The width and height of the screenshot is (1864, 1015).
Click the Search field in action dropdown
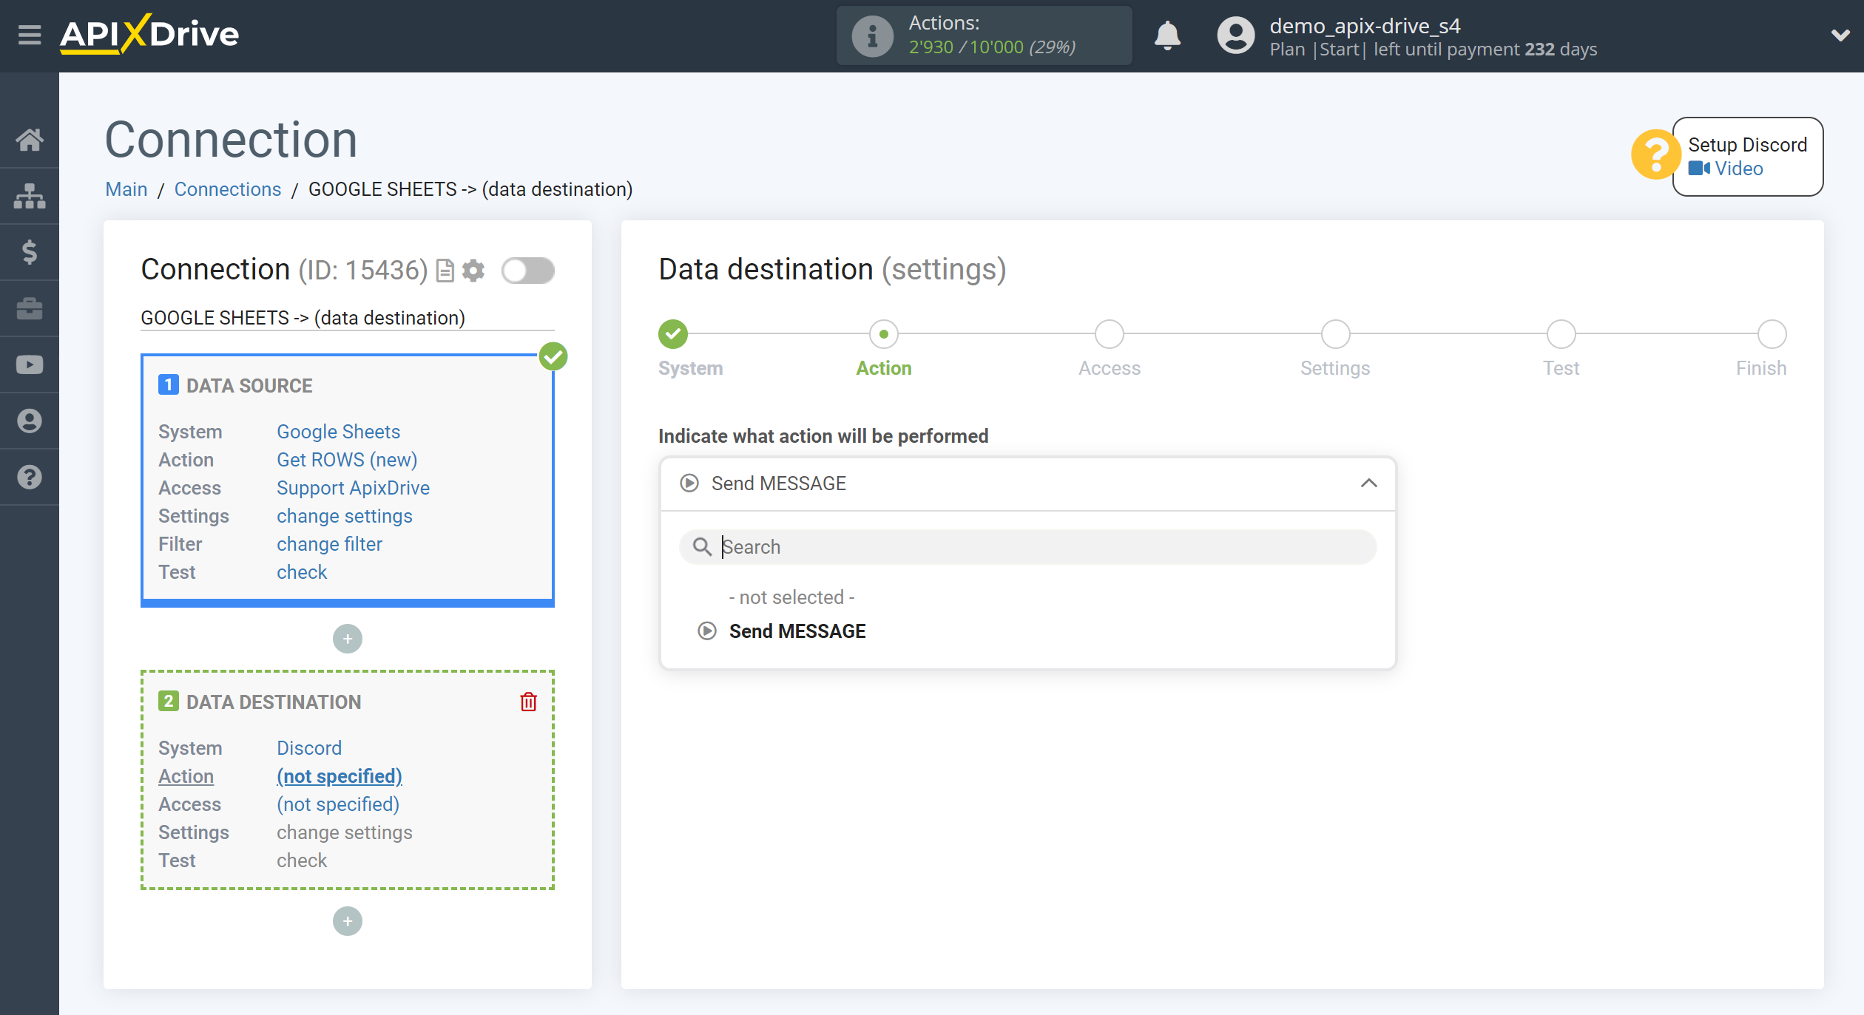click(1027, 546)
